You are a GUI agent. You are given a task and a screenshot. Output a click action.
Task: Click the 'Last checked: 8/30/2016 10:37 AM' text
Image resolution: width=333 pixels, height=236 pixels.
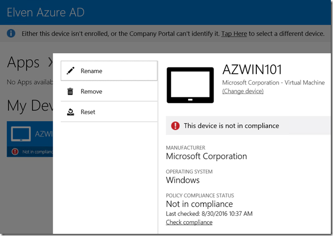pyautogui.click(x=209, y=214)
